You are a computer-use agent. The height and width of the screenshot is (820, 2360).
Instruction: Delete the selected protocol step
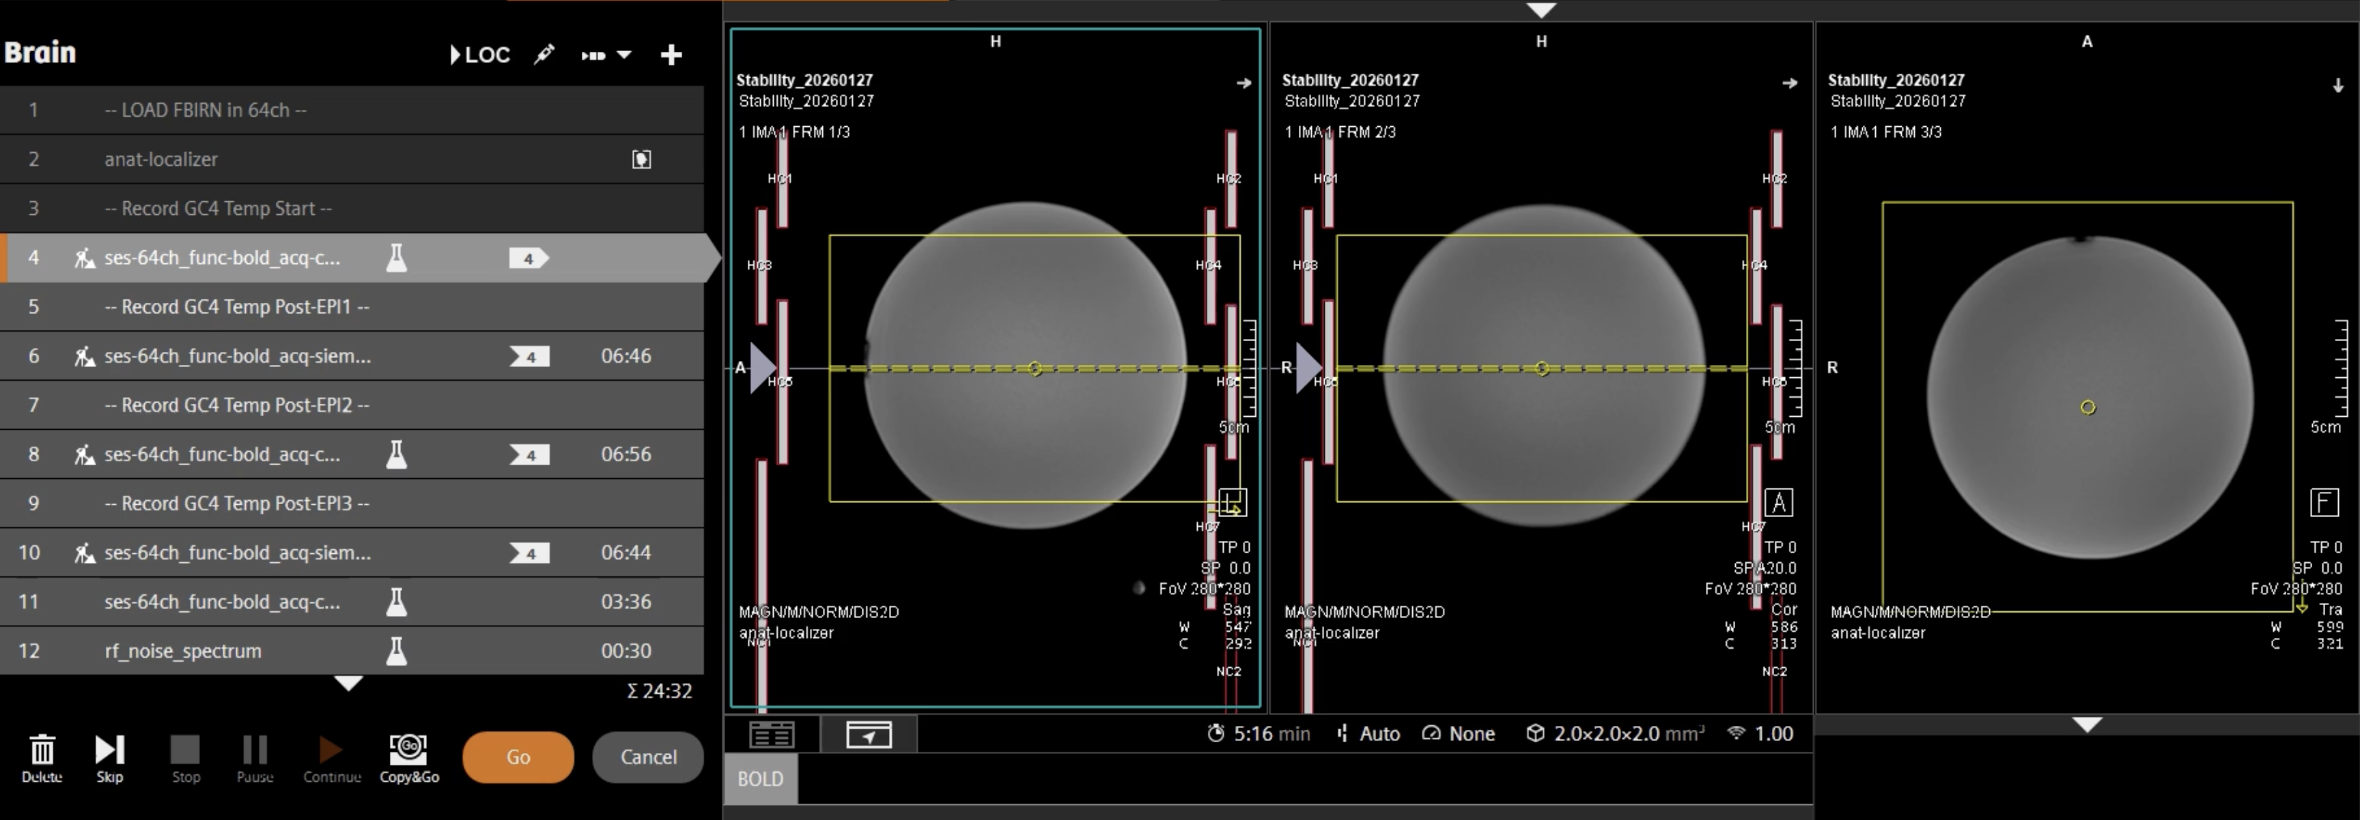[x=42, y=759]
